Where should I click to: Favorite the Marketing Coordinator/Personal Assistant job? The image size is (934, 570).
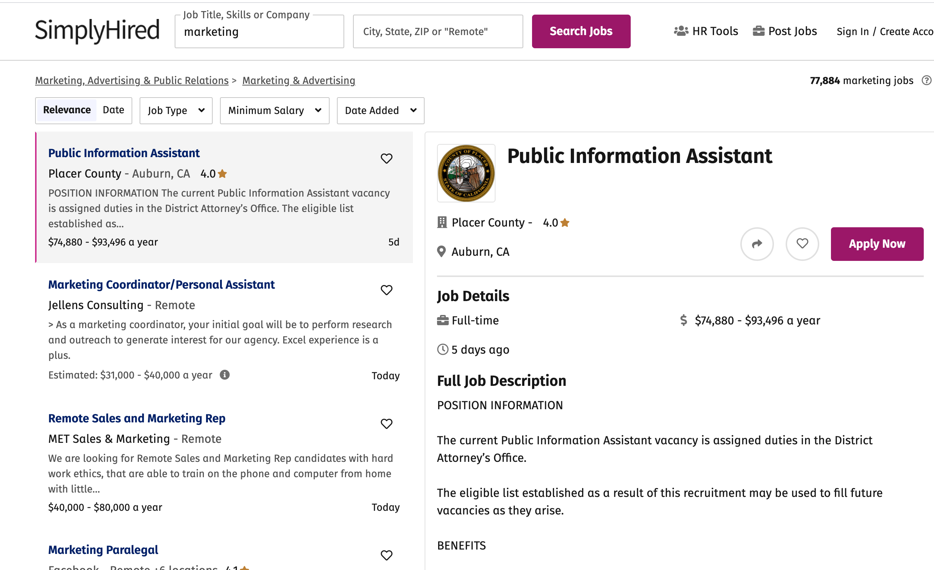(x=386, y=290)
